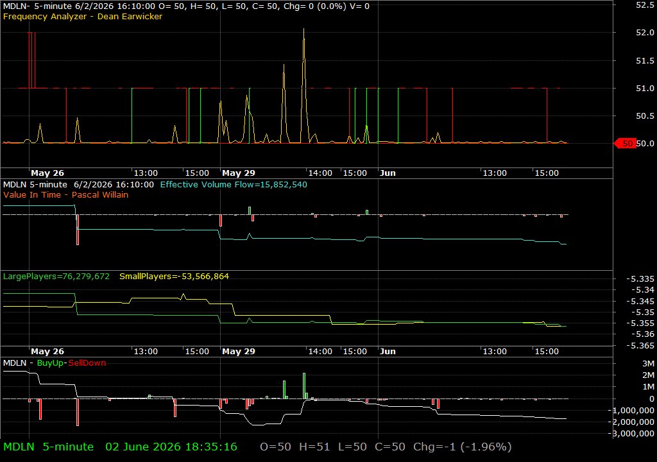657x462 pixels.
Task: Click 'Value In Time - Pascal Willain' label
Action: [x=66, y=194]
